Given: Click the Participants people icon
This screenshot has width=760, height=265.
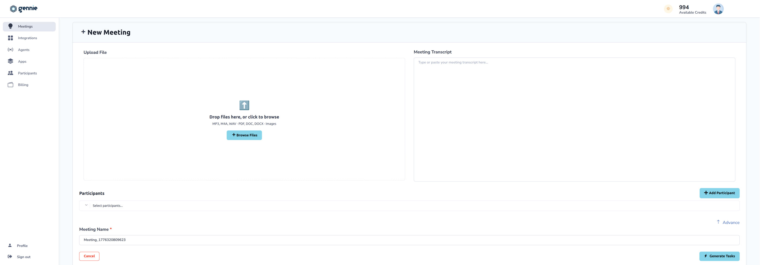Looking at the screenshot, I should click(x=10, y=73).
